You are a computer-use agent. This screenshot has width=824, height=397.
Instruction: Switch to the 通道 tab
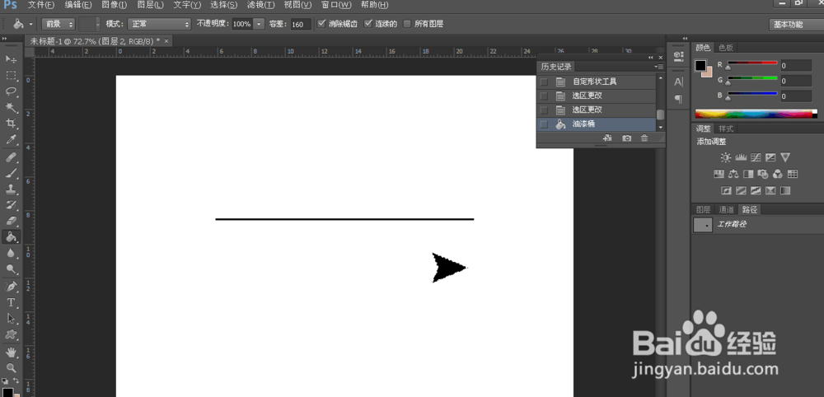point(726,209)
